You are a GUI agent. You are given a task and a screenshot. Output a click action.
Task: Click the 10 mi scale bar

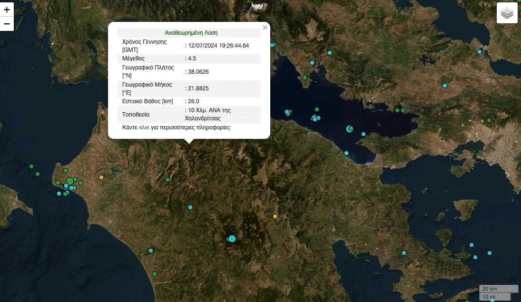495,296
